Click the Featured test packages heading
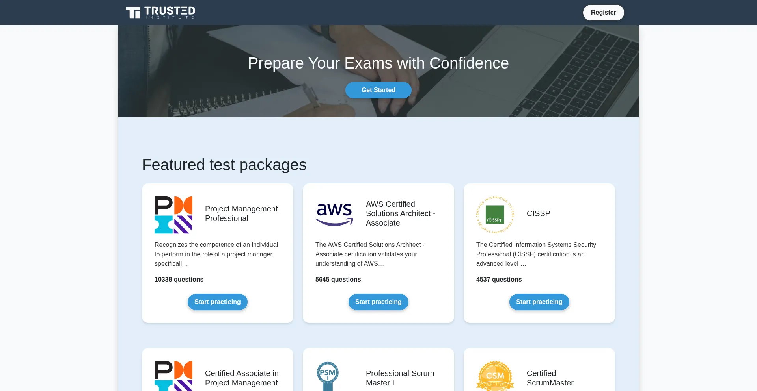The width and height of the screenshot is (757, 391). pyautogui.click(x=224, y=165)
